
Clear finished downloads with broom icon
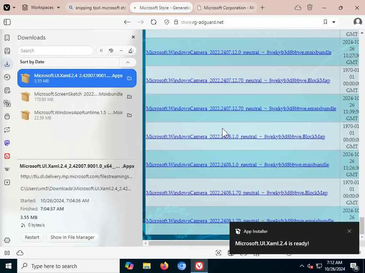[x=131, y=50]
